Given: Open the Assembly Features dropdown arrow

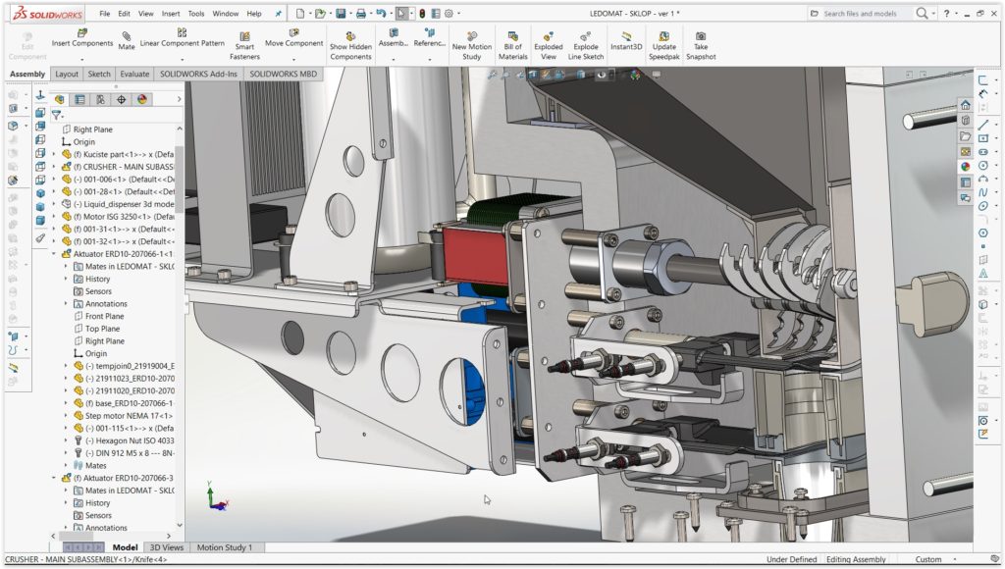Looking at the screenshot, I should tap(393, 59).
